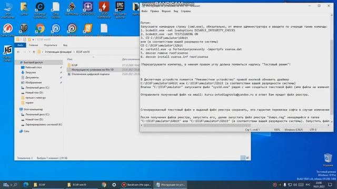Image resolution: width=337 pixels, height=189 pixels.
Task: Select Рабочий стол in navigation pane
Action: (x=34, y=67)
